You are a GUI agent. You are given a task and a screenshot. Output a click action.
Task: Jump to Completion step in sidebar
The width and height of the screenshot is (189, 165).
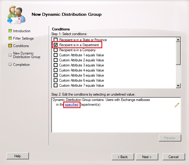coord(21,65)
